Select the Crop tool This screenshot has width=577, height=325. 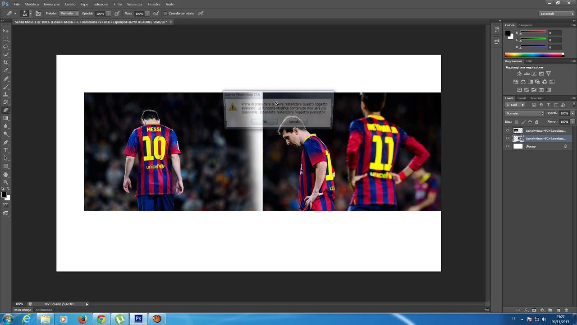coord(6,62)
